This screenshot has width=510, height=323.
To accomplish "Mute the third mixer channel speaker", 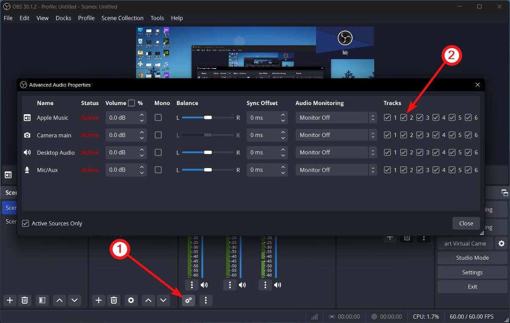I will (278, 285).
